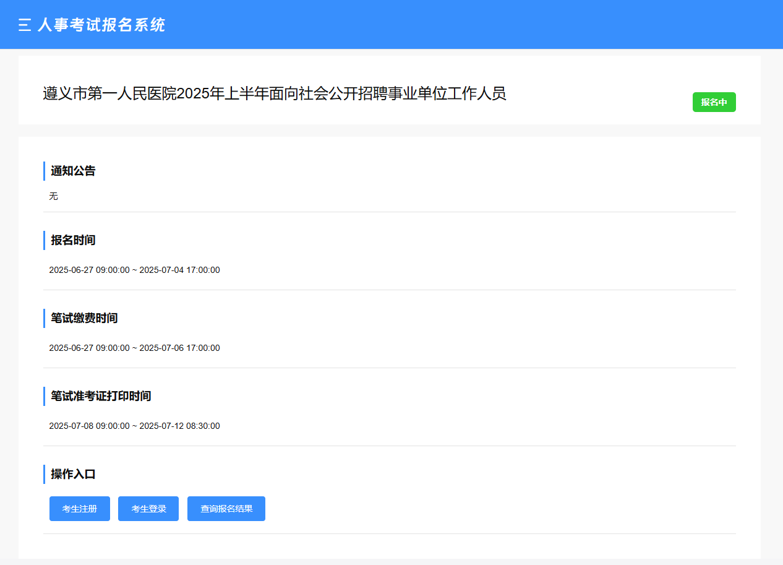Click the 报名中 green status badge

pos(714,102)
